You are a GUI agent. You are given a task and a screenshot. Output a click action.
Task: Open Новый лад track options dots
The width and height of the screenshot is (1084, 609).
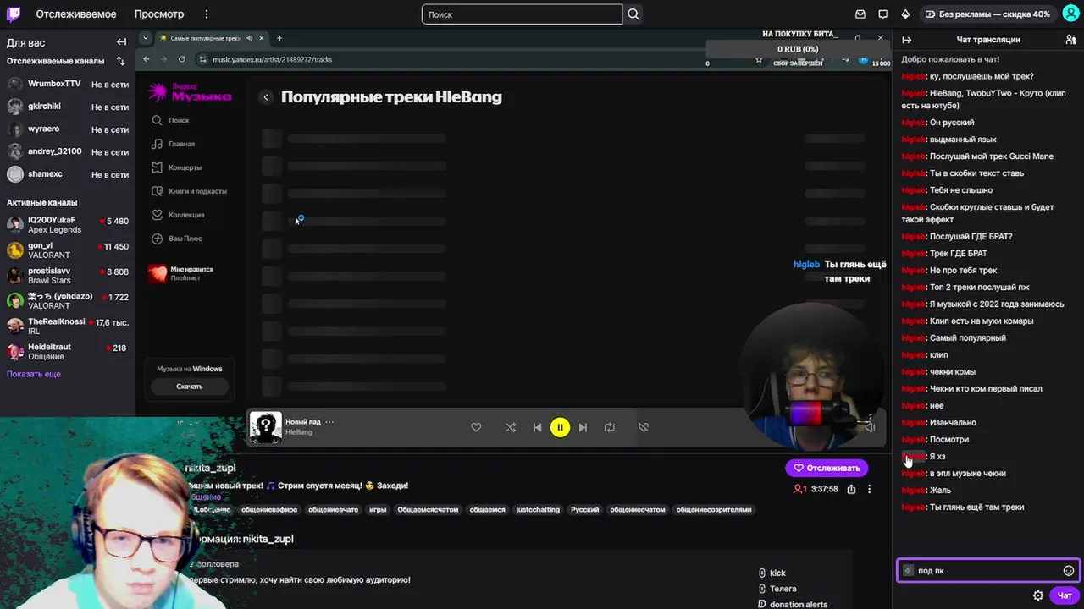329,421
